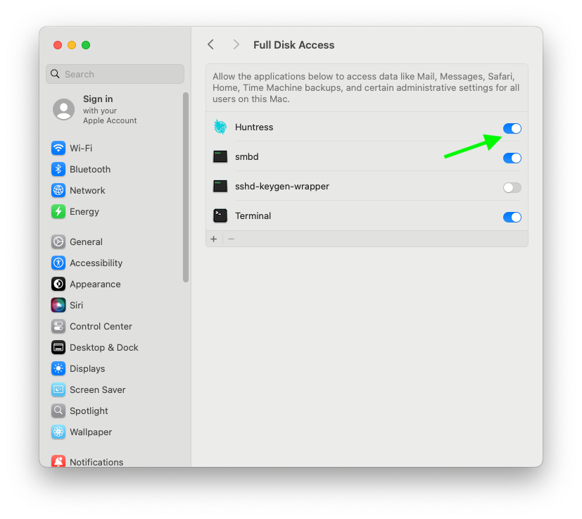Image resolution: width=582 pixels, height=519 pixels.
Task: Remove application with minus button
Action: pos(232,239)
